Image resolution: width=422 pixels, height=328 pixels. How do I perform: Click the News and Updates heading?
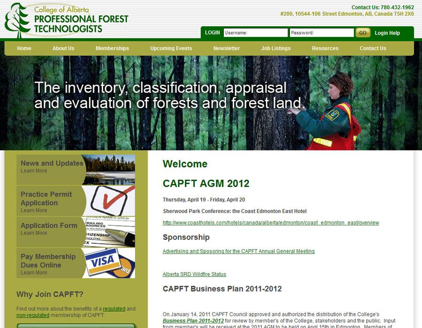pos(52,163)
